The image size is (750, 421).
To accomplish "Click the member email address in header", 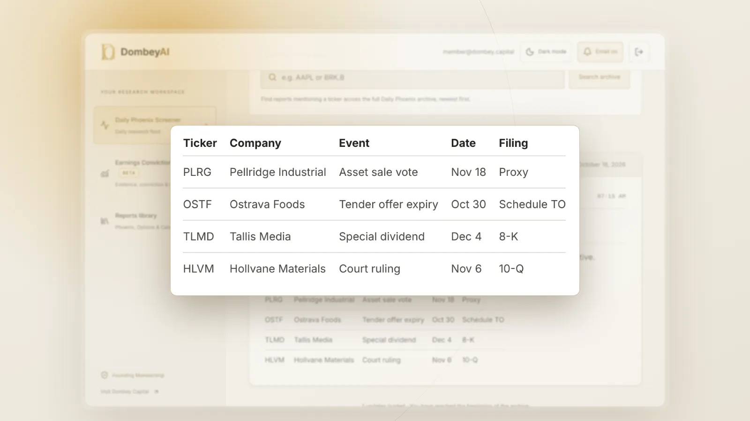I will tap(479, 52).
